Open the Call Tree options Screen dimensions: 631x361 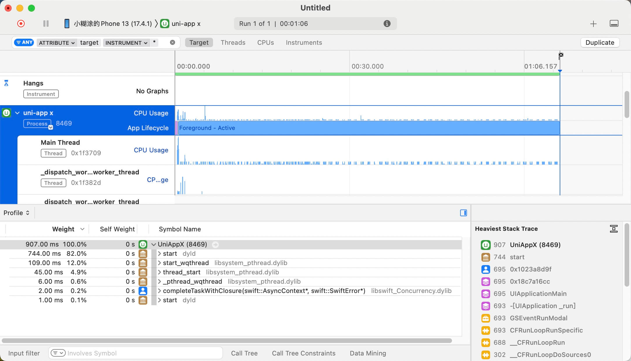[x=244, y=353]
